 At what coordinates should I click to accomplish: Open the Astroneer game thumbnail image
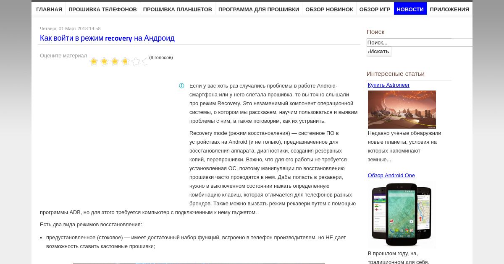click(x=402, y=109)
